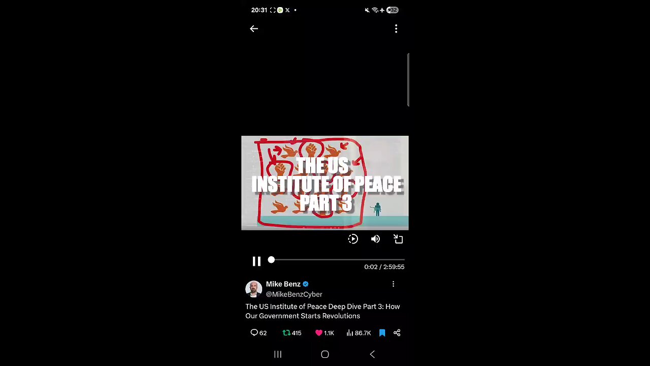The height and width of the screenshot is (366, 650).
Task: Open the post's three-dot options menu
Action: 393,284
